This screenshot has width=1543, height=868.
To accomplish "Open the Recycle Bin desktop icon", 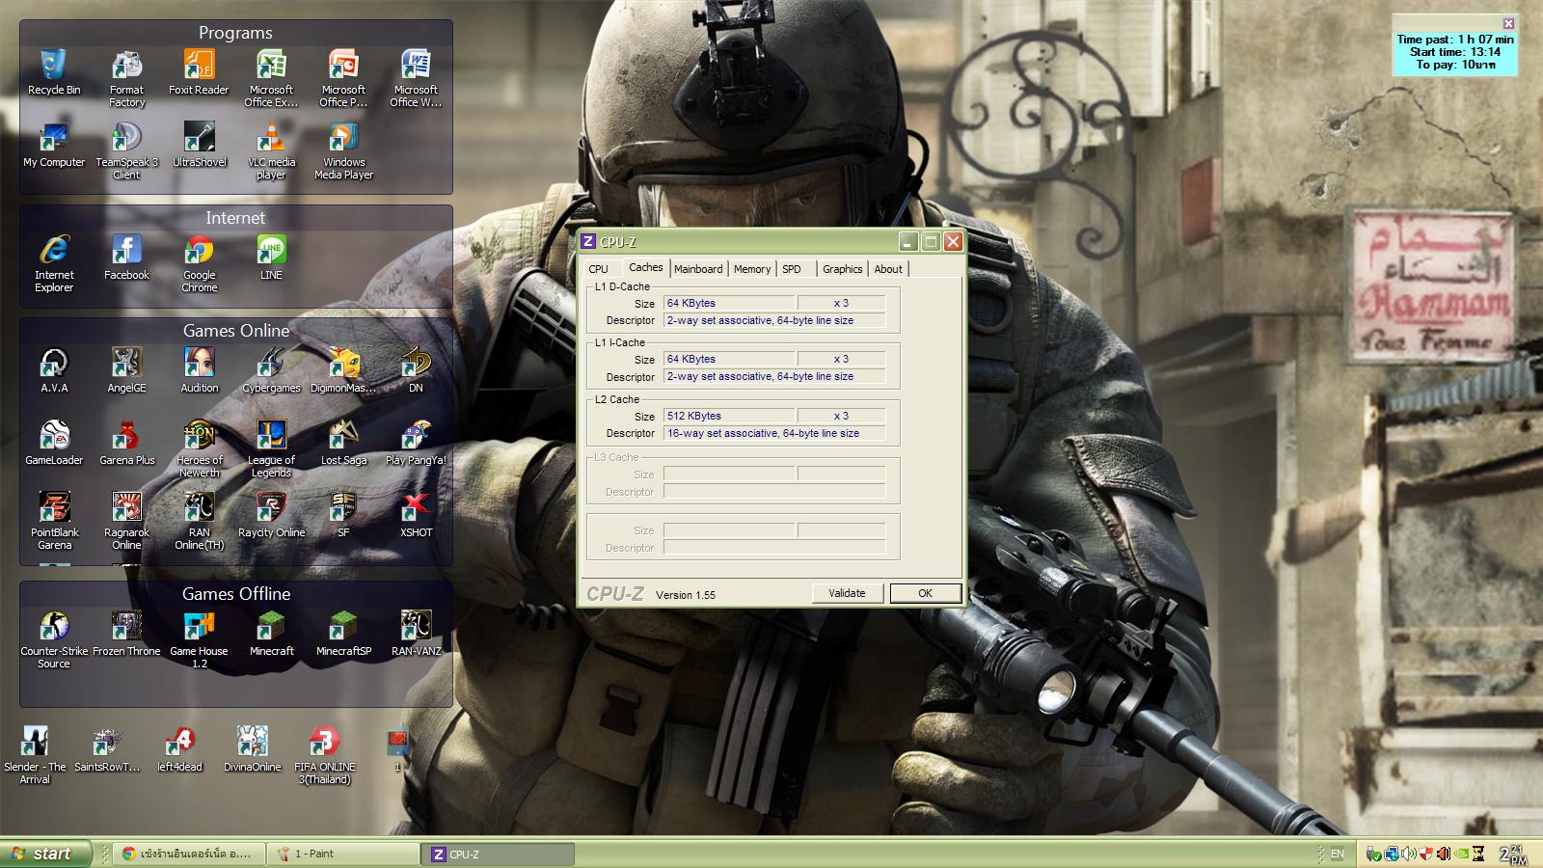I will (x=54, y=72).
